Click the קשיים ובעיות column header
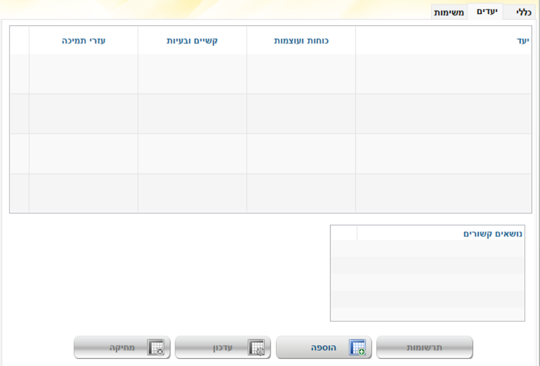540x366 pixels. pyautogui.click(x=192, y=41)
